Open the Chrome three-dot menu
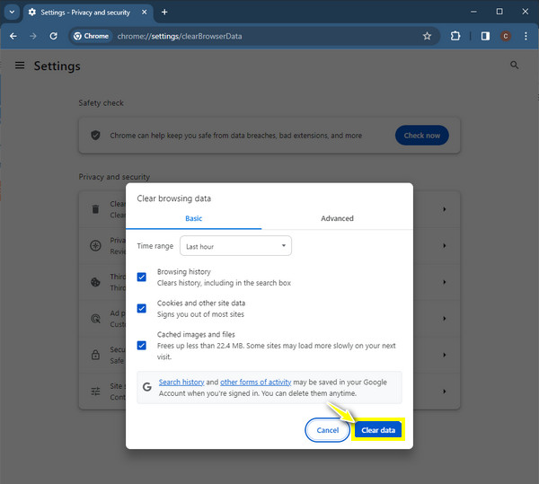This screenshot has width=539, height=484. (526, 36)
